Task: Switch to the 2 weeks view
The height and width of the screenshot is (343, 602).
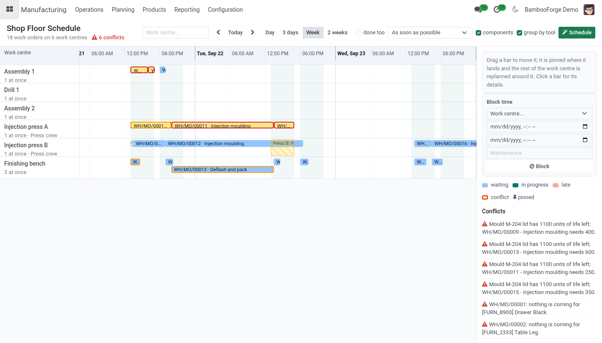Action: click(x=337, y=32)
